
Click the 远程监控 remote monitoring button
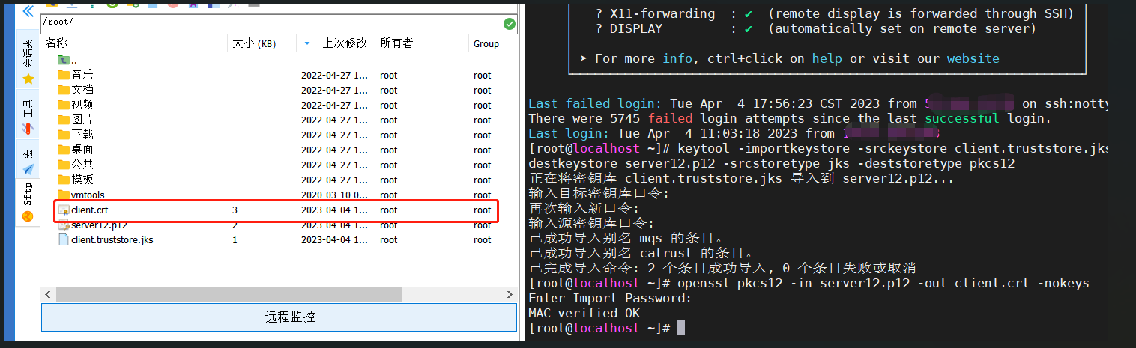coord(279,317)
